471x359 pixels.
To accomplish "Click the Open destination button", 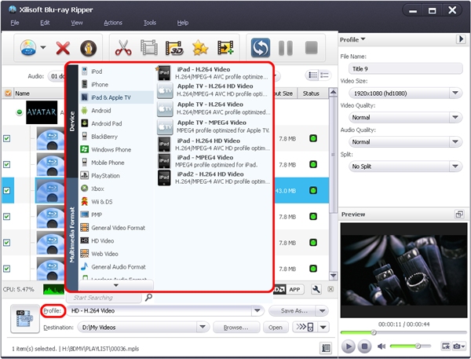I will tap(276, 327).
